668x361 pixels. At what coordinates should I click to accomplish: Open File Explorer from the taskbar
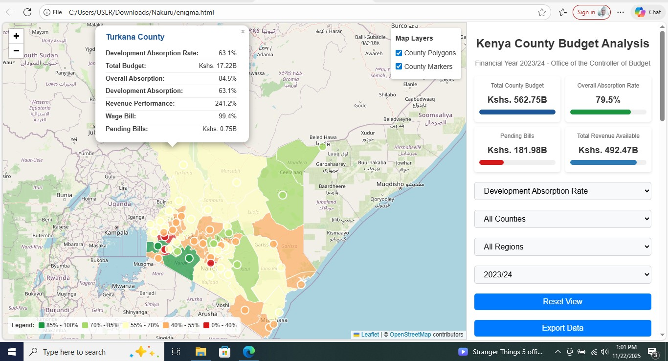200,352
